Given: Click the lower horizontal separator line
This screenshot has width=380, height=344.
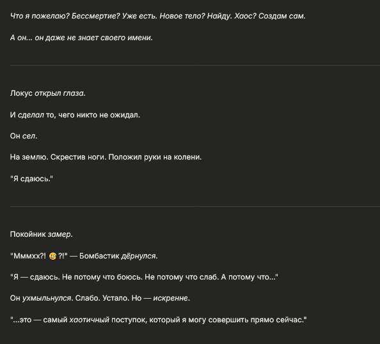Looking at the screenshot, I should (195, 206).
